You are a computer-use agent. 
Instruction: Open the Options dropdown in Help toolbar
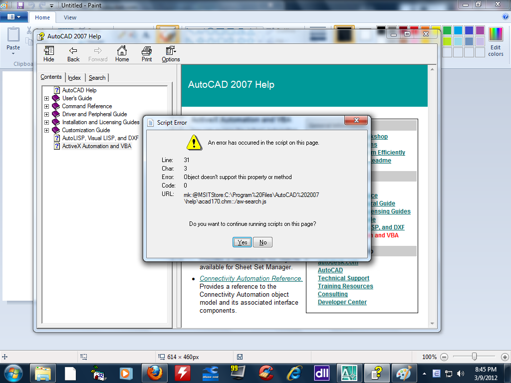(171, 54)
